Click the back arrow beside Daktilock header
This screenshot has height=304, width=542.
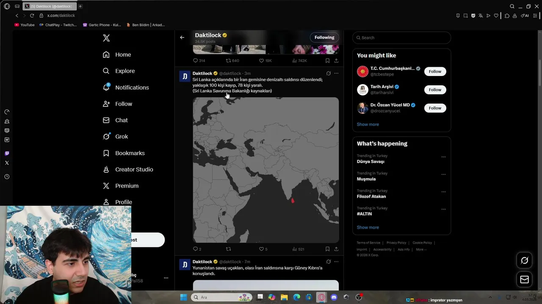(x=182, y=38)
